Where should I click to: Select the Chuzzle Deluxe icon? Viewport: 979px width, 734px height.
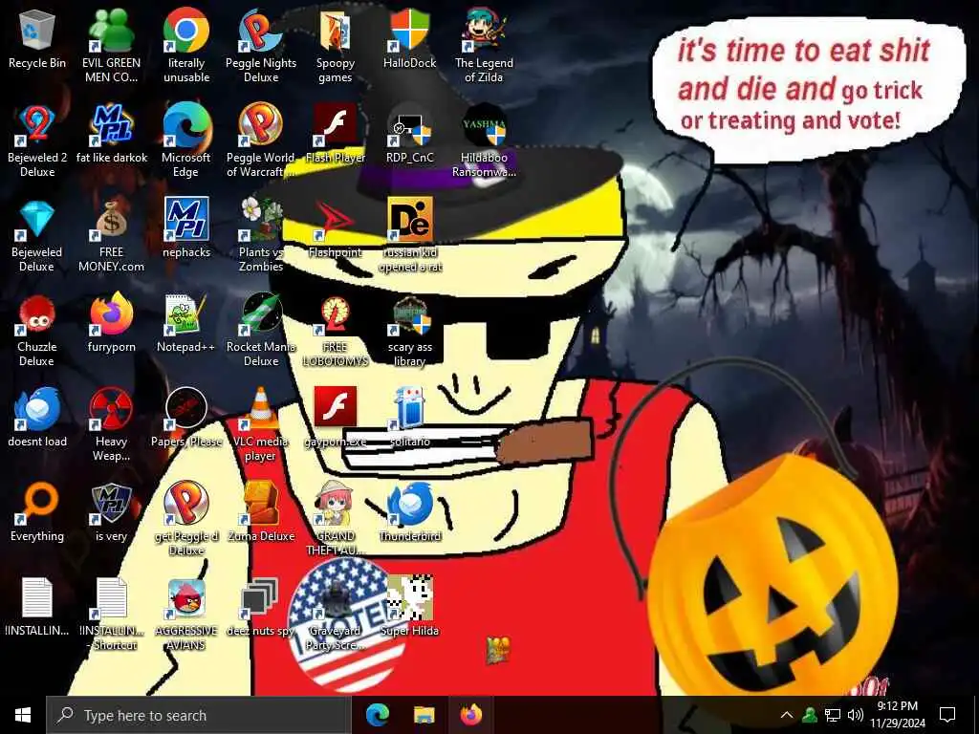(37, 314)
